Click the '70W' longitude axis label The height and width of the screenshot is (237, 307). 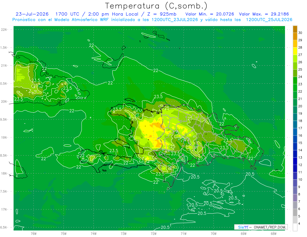[x=214, y=233]
